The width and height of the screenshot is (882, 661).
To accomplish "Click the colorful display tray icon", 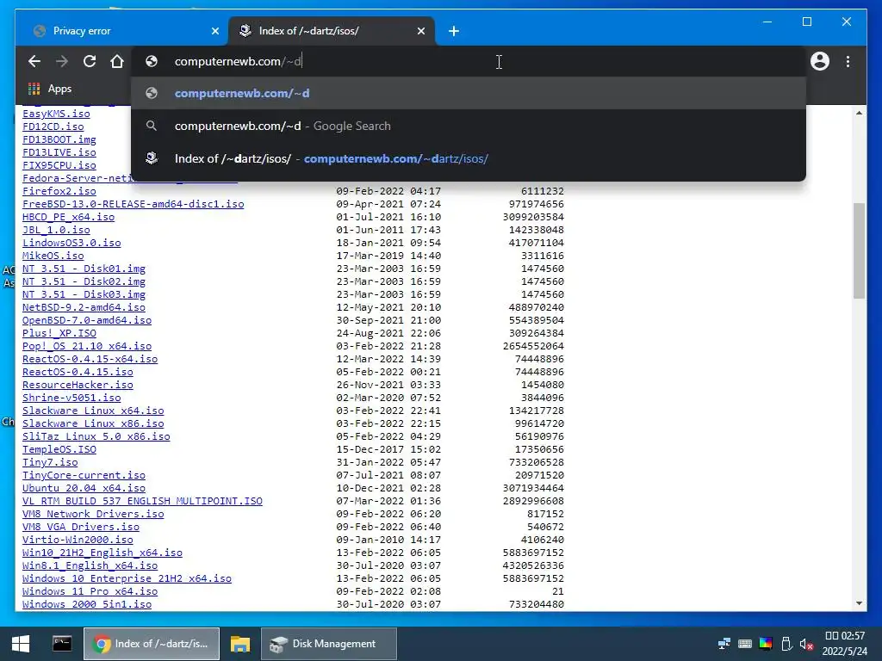I will pyautogui.click(x=766, y=644).
